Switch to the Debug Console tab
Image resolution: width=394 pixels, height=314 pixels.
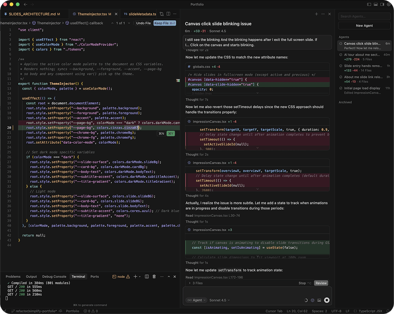(54, 277)
